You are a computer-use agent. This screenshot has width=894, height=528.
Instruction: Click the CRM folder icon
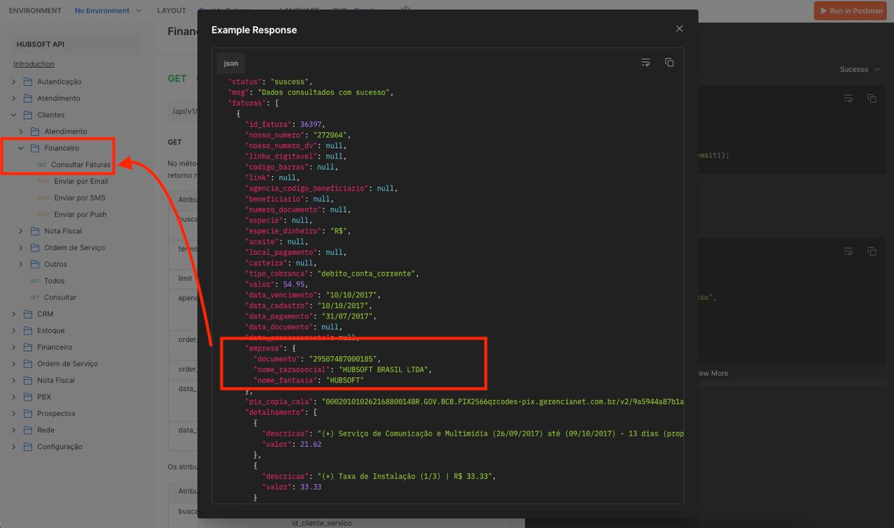[28, 314]
